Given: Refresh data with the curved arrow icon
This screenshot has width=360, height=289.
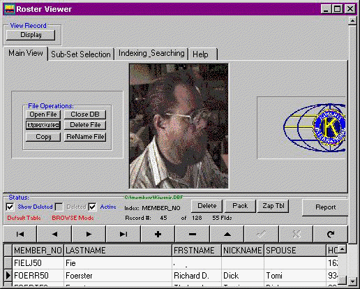Looking at the screenshot, I should point(331,234).
